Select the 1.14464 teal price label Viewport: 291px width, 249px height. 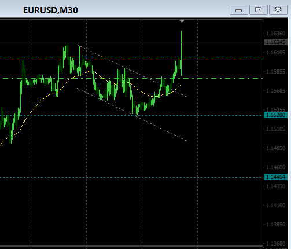click(x=275, y=177)
